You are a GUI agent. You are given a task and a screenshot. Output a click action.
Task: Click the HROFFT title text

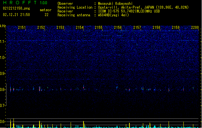pyautogui.click(x=20, y=3)
